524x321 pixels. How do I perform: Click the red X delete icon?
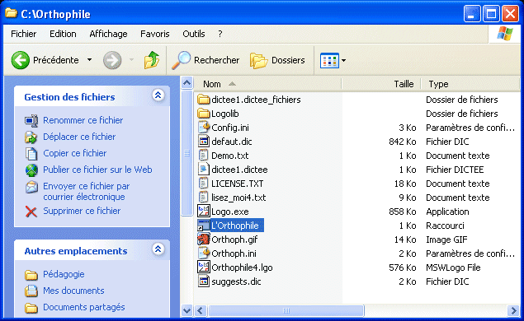(31, 212)
